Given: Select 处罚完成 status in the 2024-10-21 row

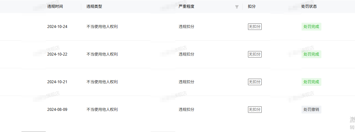Looking at the screenshot, I should (x=311, y=82).
